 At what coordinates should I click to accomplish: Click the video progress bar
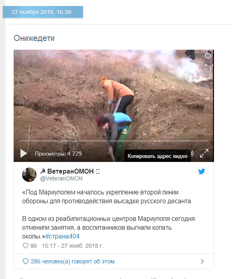(113, 141)
